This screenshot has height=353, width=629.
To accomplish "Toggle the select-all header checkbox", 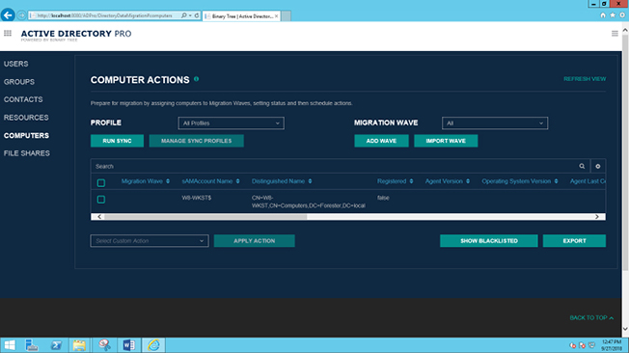I will (101, 183).
